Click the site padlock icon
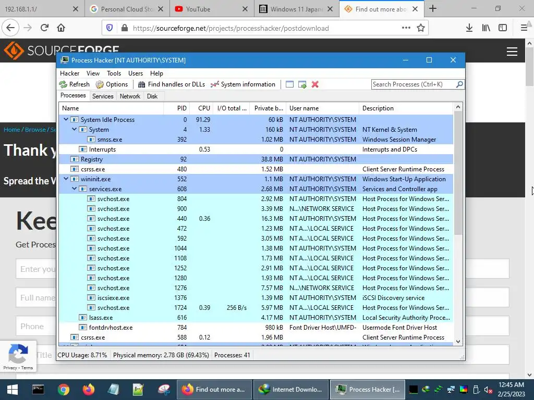This screenshot has height=400, width=534. (125, 28)
